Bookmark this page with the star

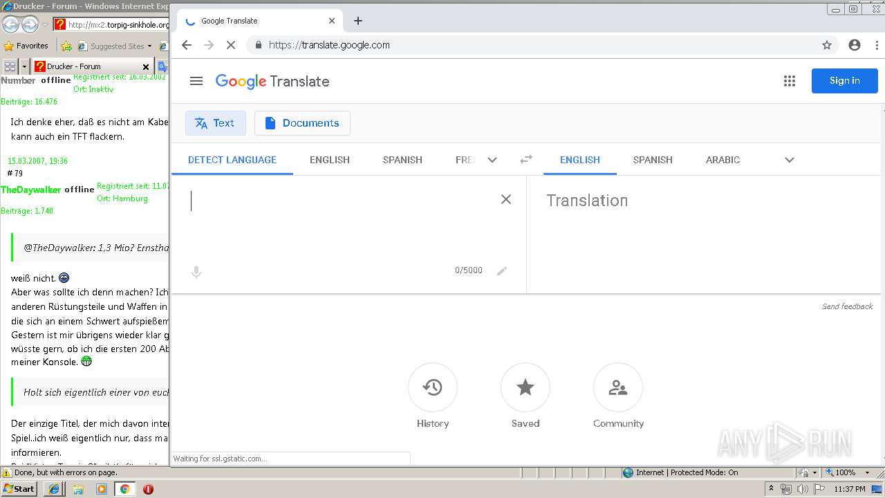click(827, 45)
